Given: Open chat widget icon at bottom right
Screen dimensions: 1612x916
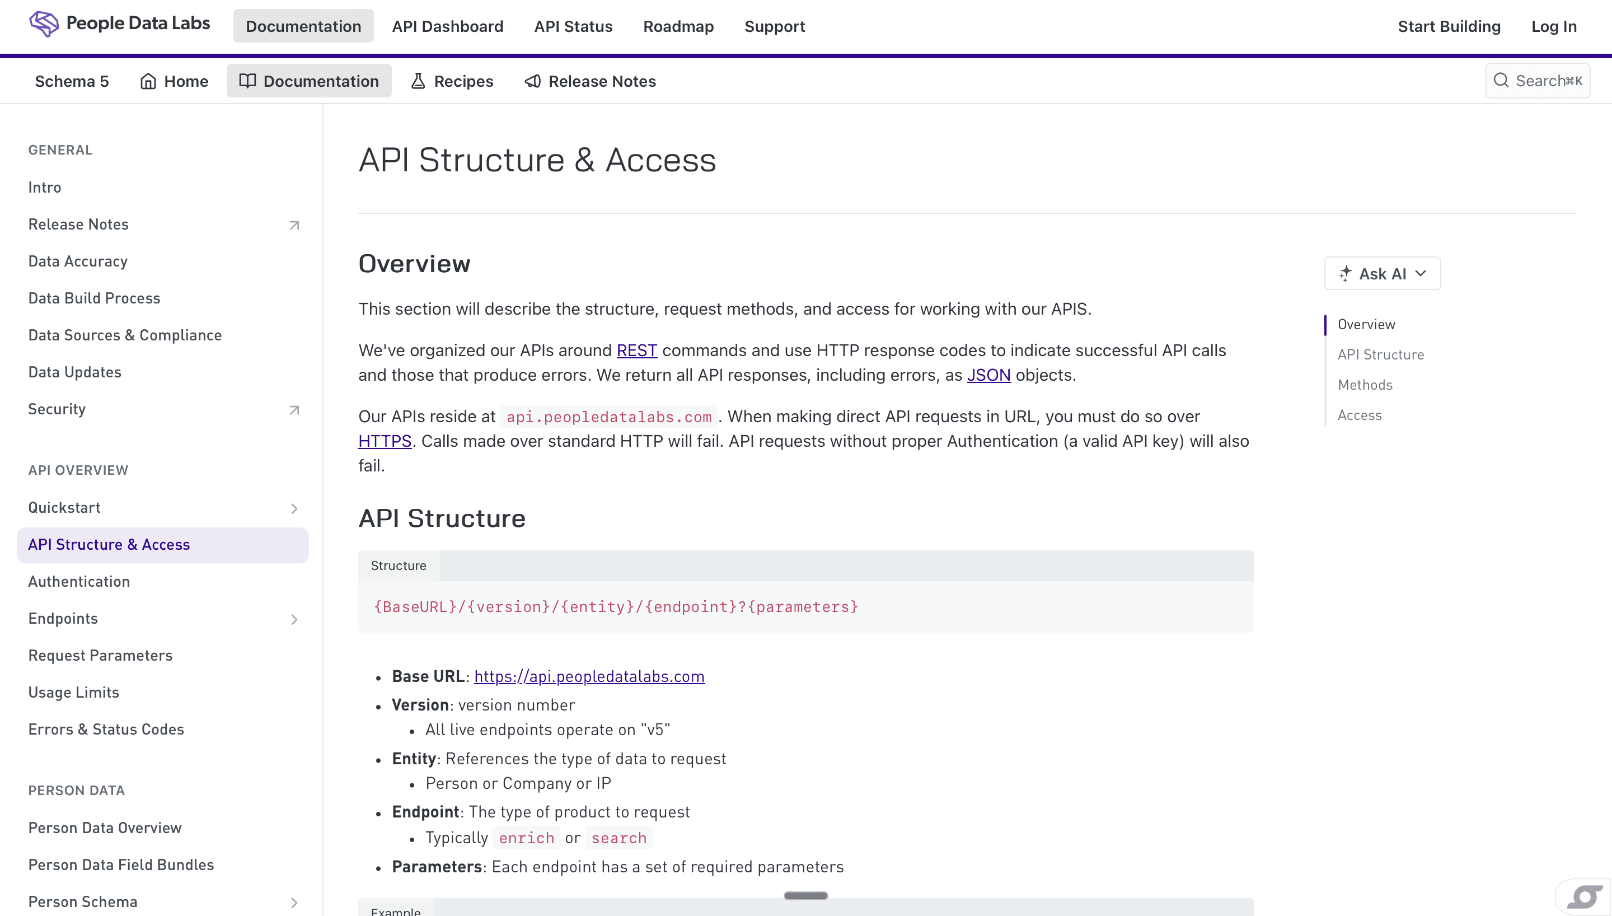Looking at the screenshot, I should pyautogui.click(x=1585, y=896).
